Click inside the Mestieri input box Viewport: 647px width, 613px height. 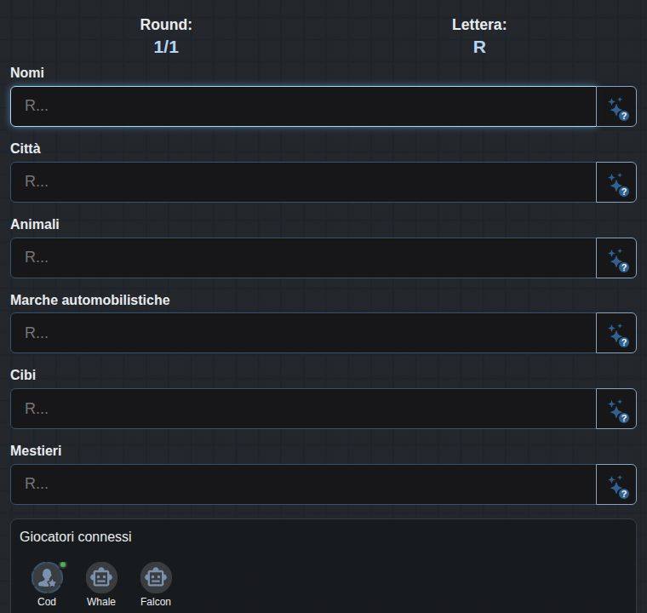click(304, 484)
